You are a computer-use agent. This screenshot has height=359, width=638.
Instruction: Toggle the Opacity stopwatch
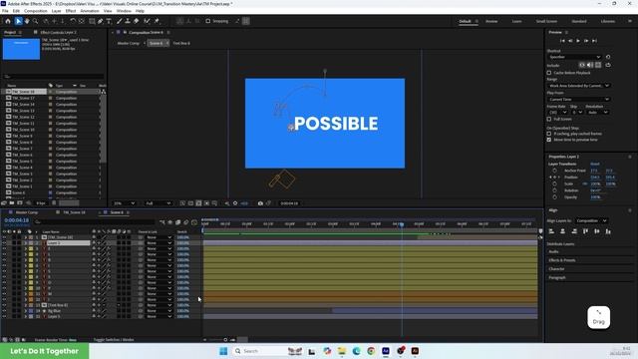coord(554,197)
